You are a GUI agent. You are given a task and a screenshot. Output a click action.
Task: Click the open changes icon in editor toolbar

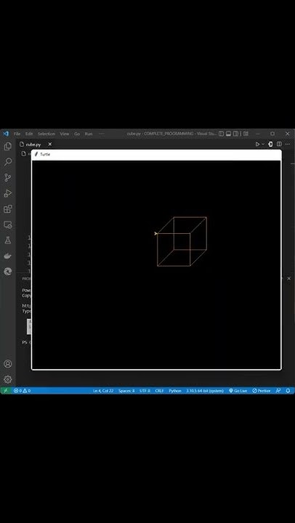click(x=270, y=144)
